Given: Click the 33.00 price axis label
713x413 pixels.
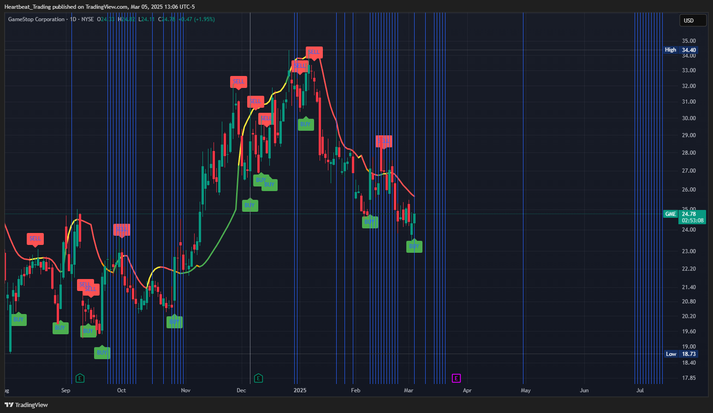Looking at the screenshot, I should click(689, 70).
